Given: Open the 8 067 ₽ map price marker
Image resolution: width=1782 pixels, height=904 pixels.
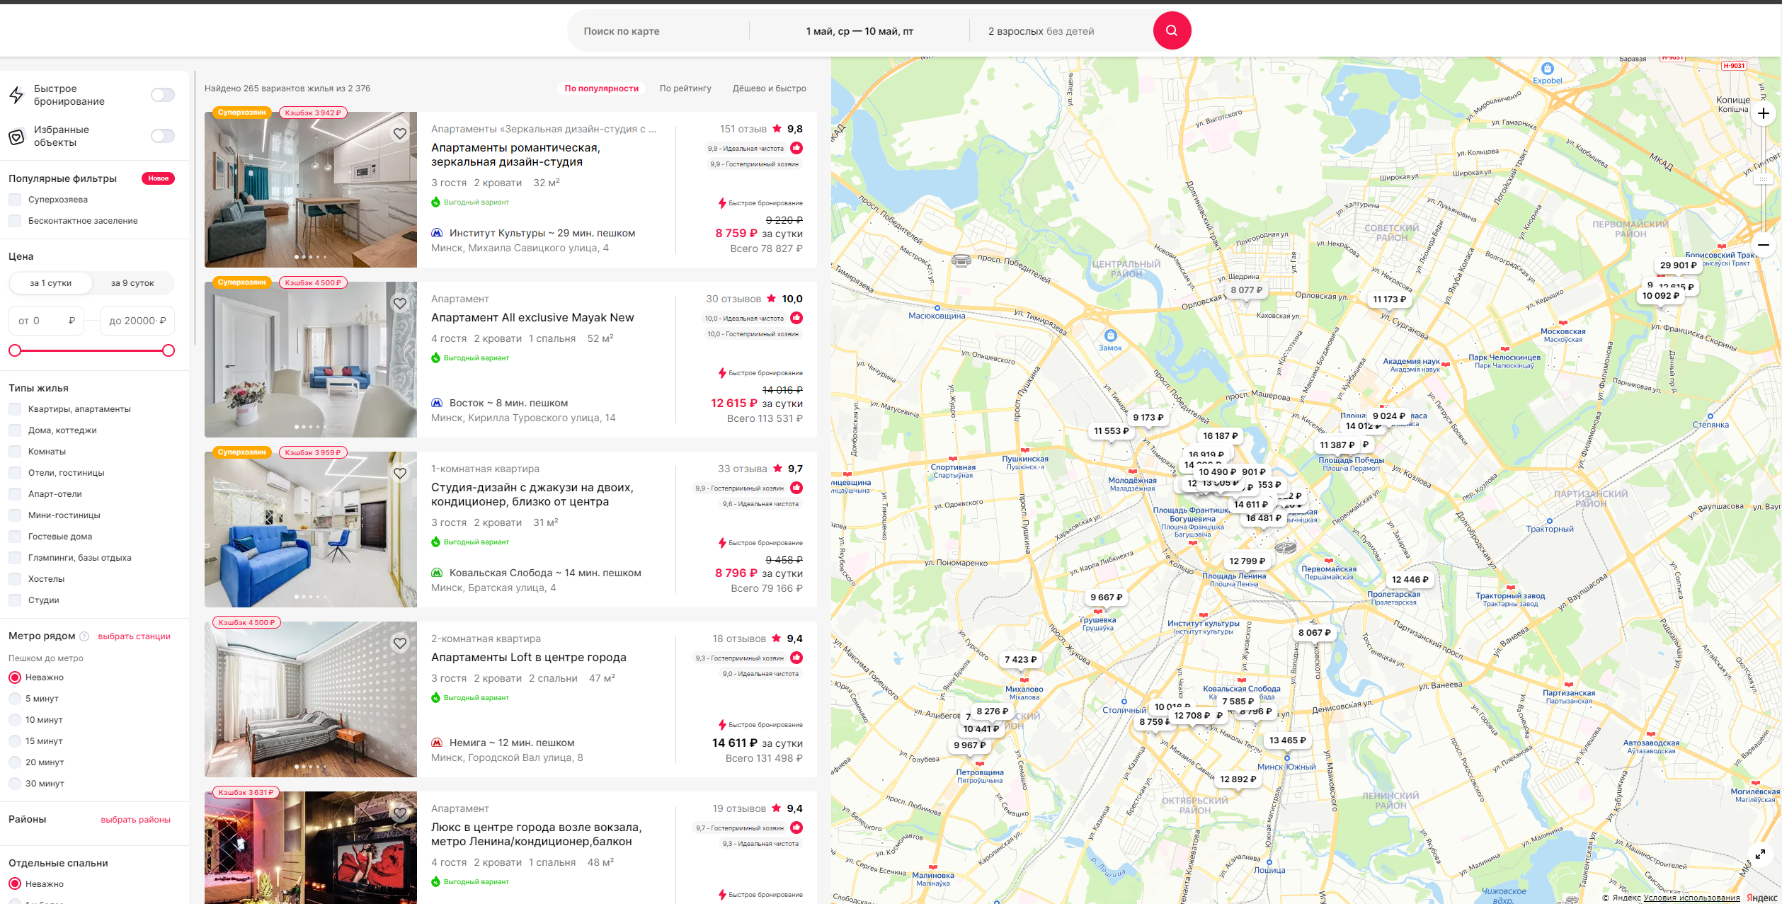Looking at the screenshot, I should tap(1314, 633).
